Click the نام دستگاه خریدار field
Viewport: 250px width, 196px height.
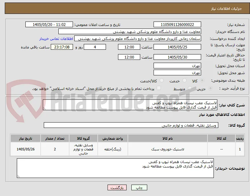(x=130, y=31)
